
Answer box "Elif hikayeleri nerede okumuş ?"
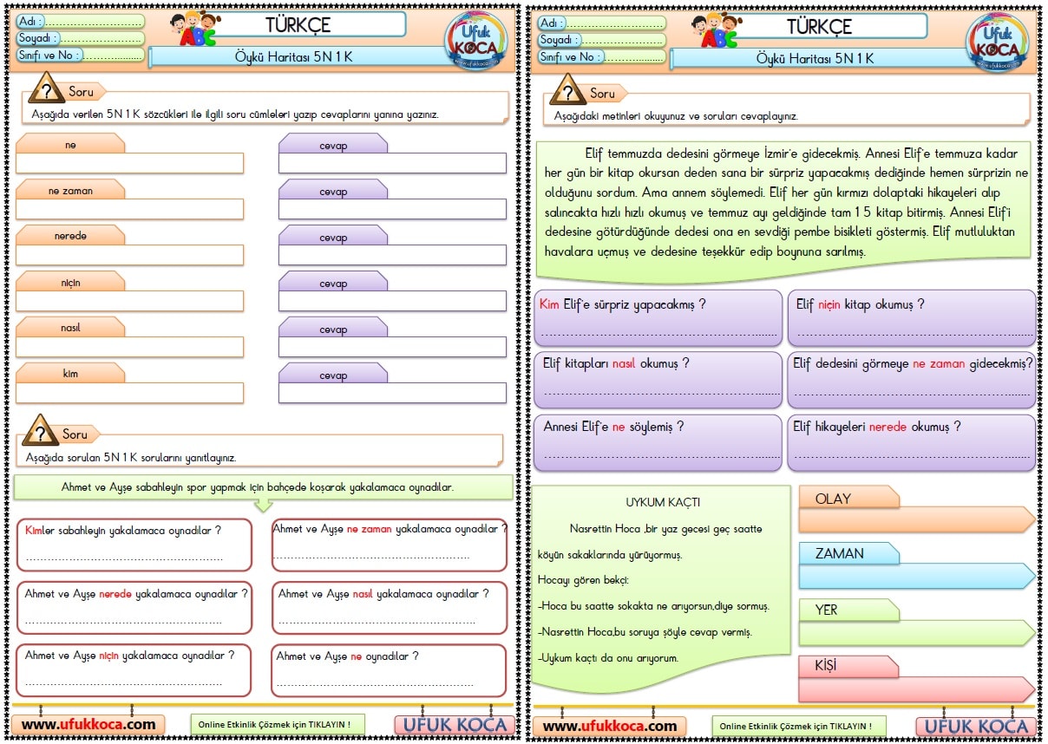[x=912, y=442]
